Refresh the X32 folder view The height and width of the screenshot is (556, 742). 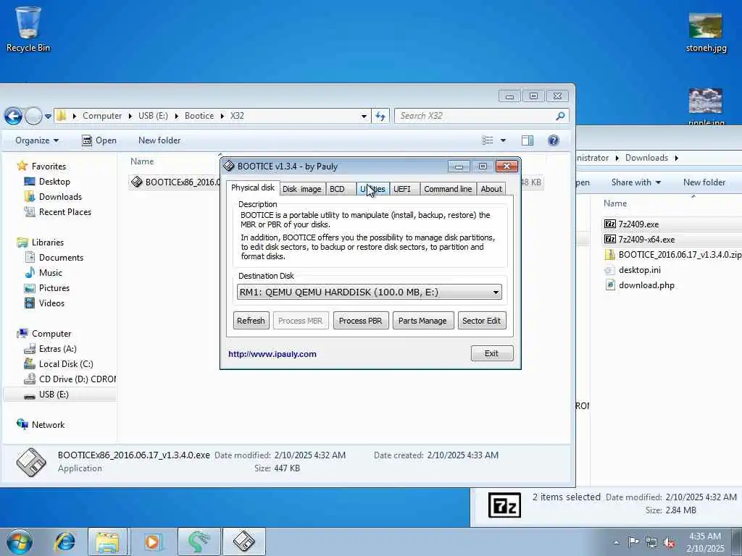point(380,116)
